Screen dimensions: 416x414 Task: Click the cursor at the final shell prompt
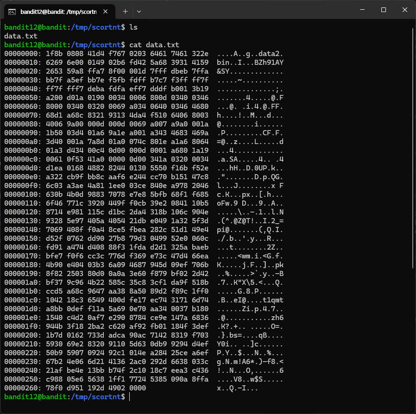point(129,397)
